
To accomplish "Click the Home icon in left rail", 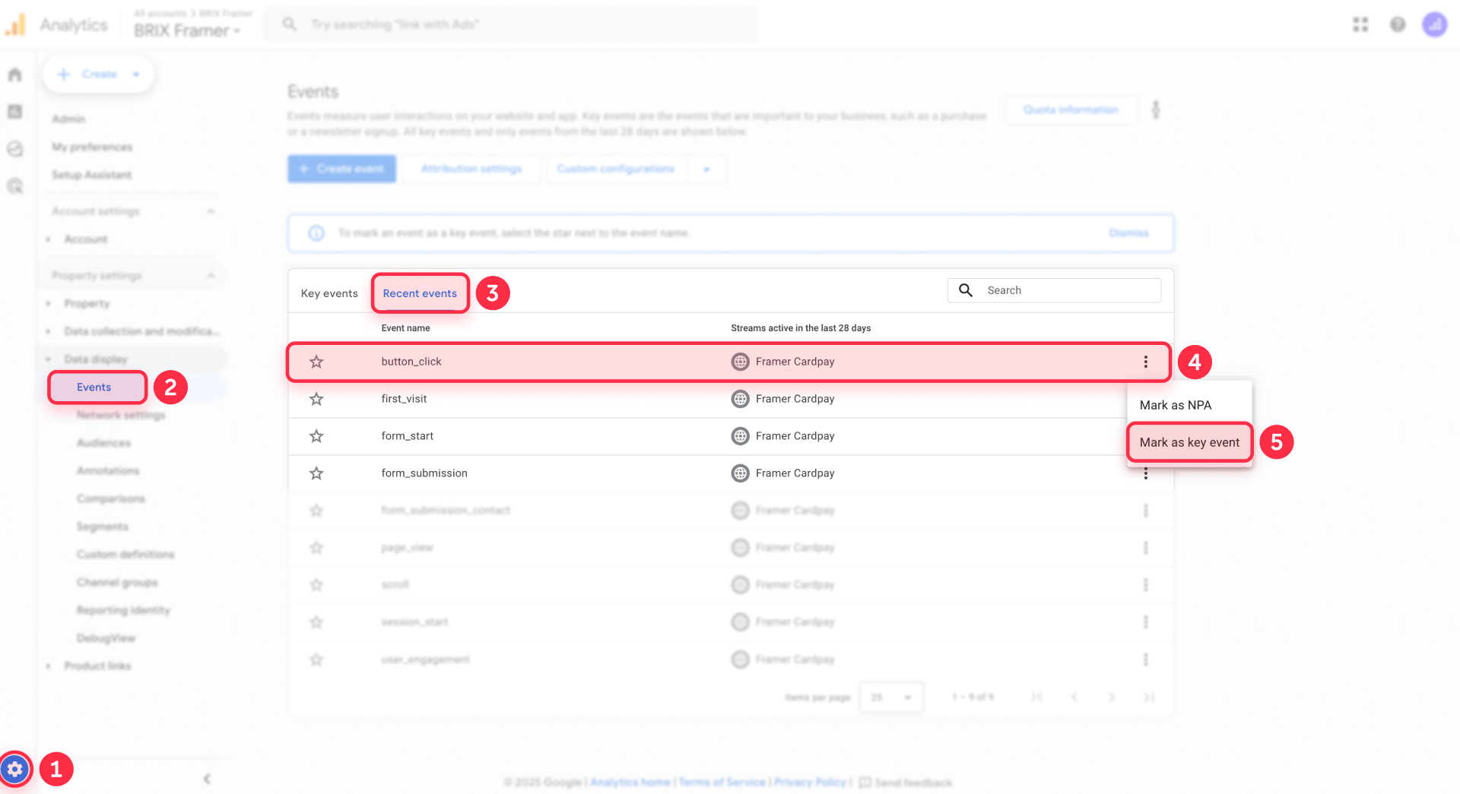I will point(15,74).
